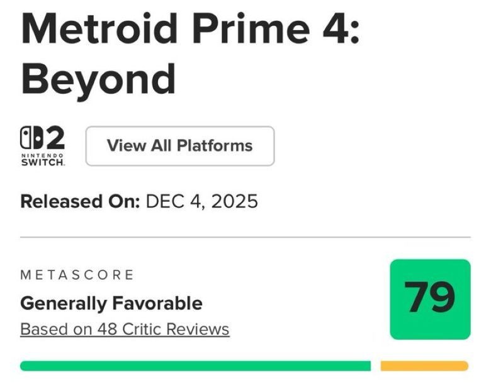Click the green 79 Metascore badge

pos(430,299)
